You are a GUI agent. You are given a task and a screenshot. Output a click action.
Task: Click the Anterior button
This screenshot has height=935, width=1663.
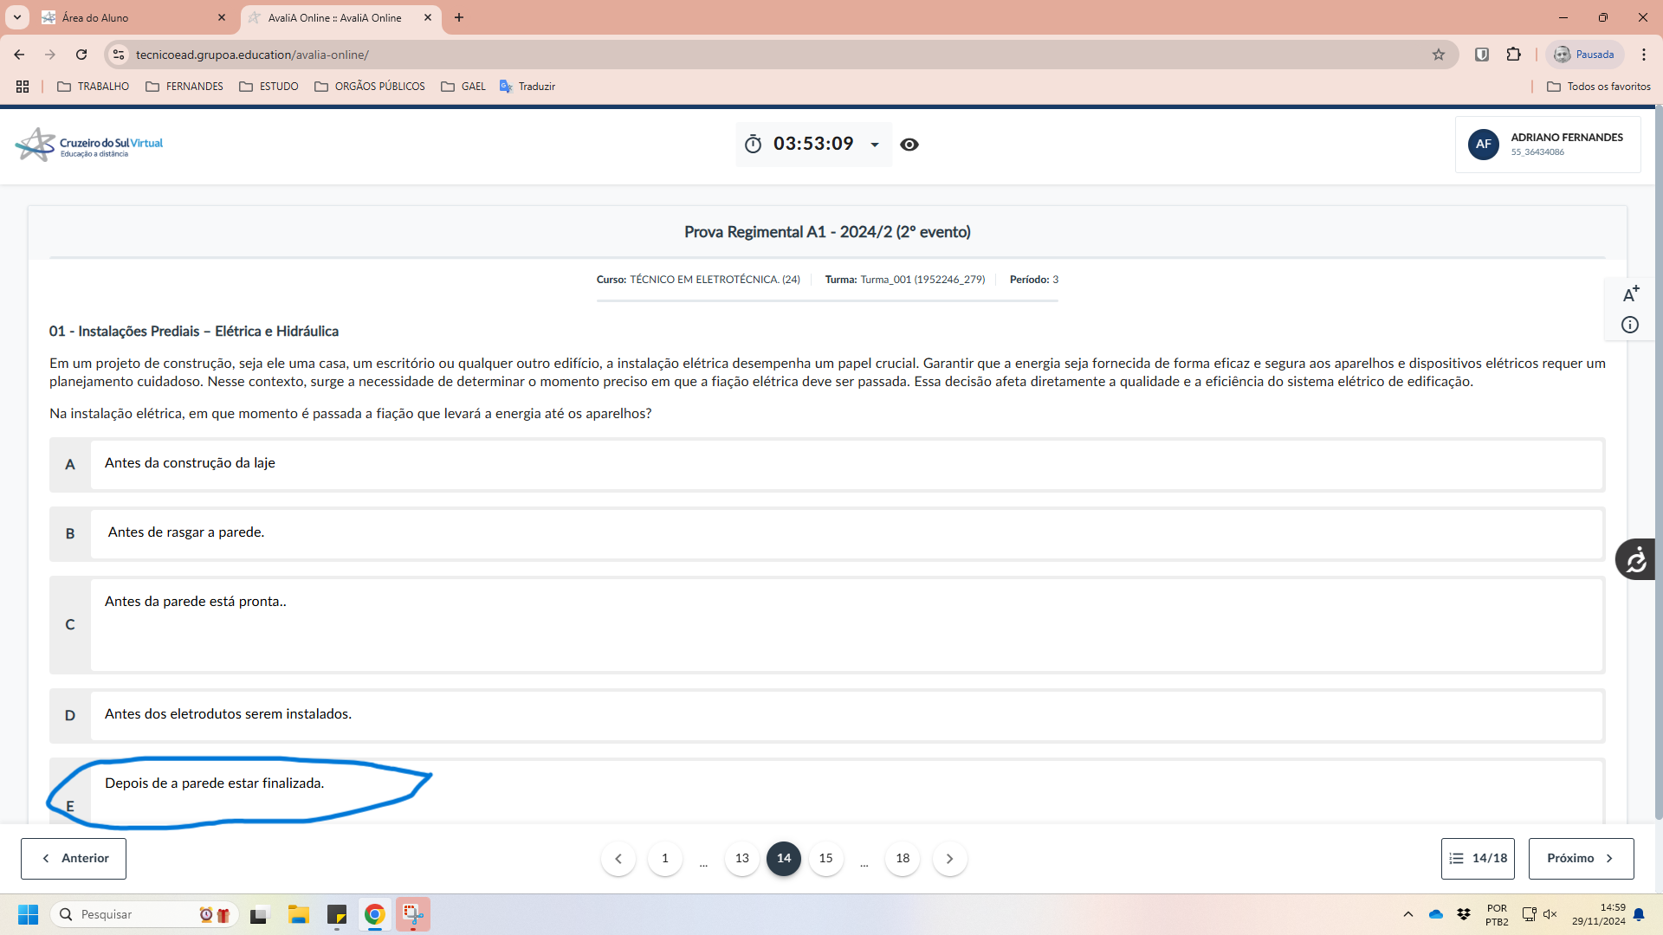(x=74, y=858)
